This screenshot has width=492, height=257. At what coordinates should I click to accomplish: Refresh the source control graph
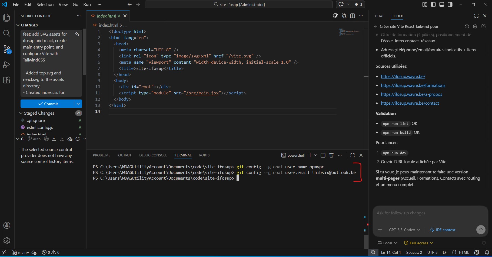[78, 139]
